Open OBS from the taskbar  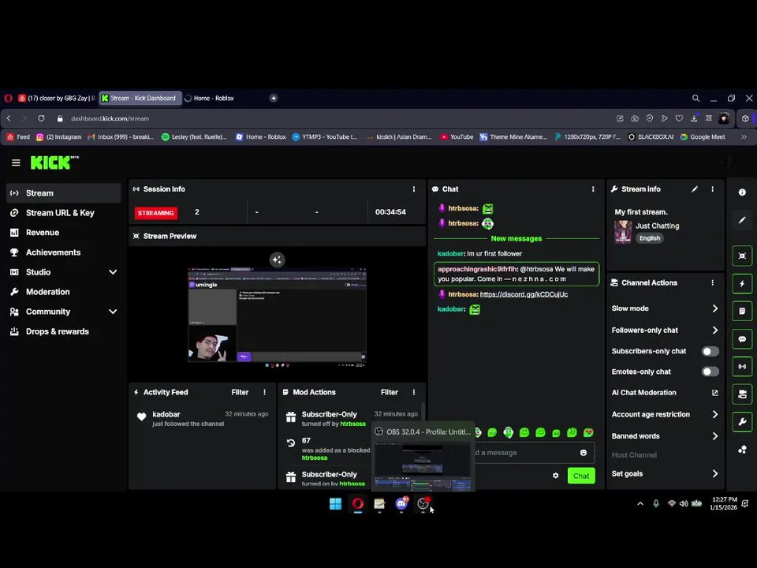click(x=423, y=504)
